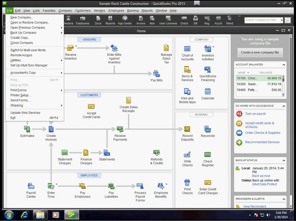
Task: Open Process Payroll Forms icon
Action: [140, 186]
